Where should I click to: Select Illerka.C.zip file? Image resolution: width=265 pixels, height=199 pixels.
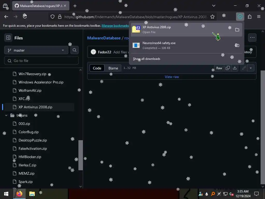[27, 165]
